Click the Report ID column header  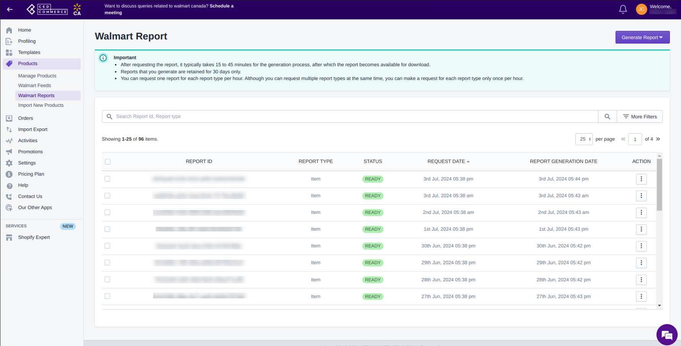199,162
